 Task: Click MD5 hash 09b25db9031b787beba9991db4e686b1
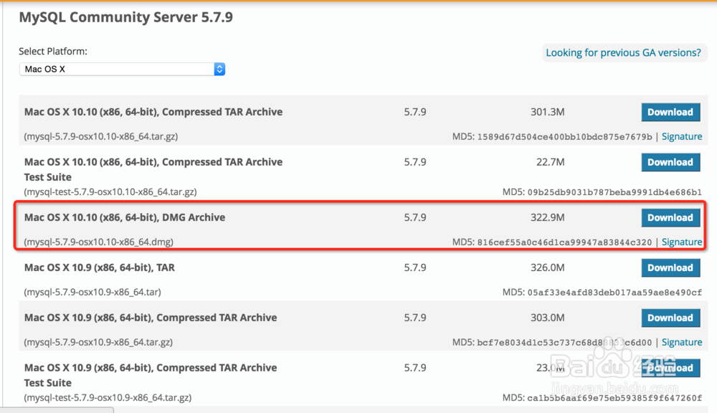click(614, 192)
